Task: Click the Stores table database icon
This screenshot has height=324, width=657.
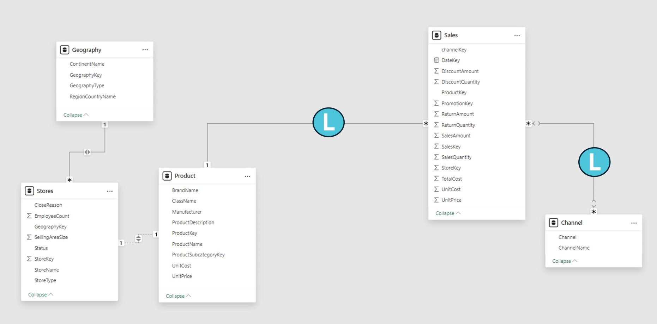Action: click(29, 191)
